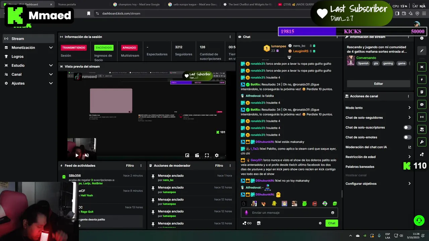
Task: Play the stream preview video
Action: [x=77, y=155]
